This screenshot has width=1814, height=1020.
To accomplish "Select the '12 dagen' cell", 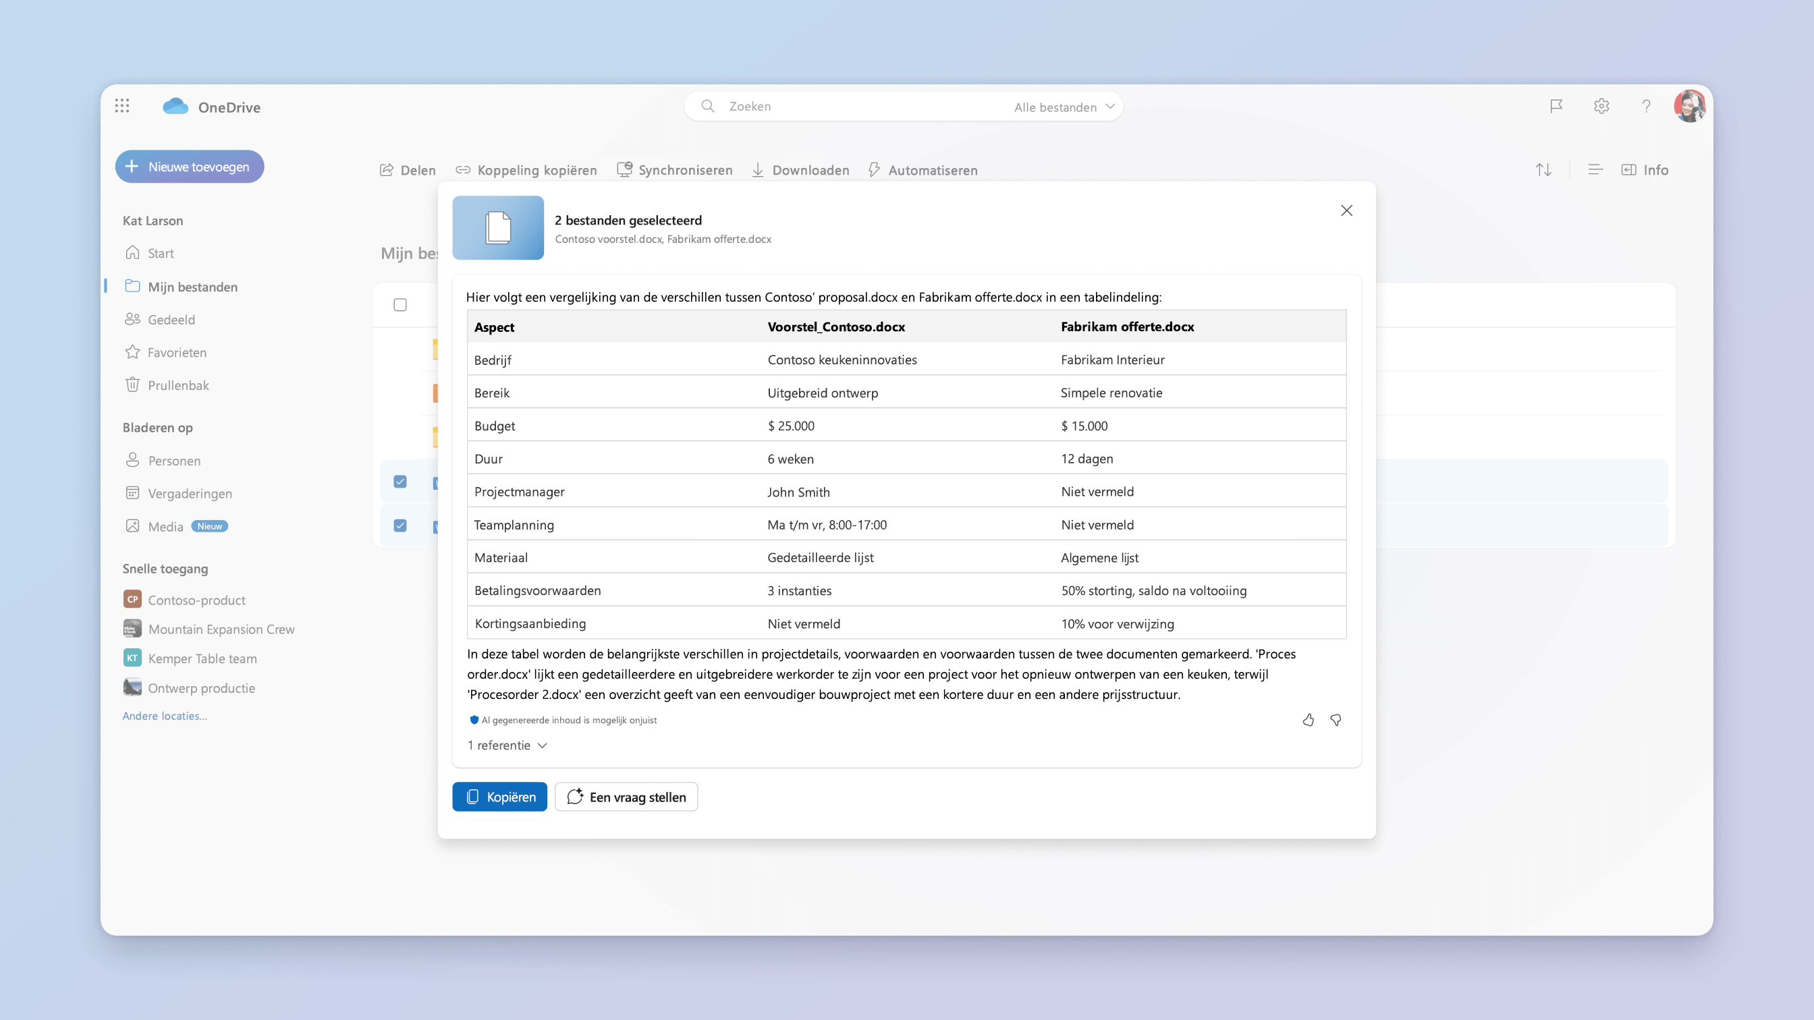I will click(1087, 459).
